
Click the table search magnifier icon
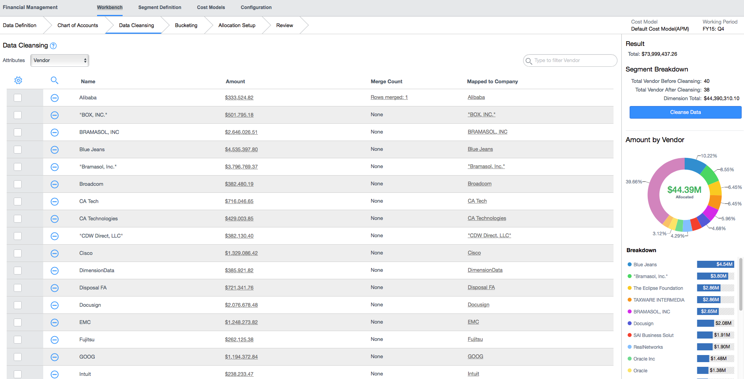[55, 80]
